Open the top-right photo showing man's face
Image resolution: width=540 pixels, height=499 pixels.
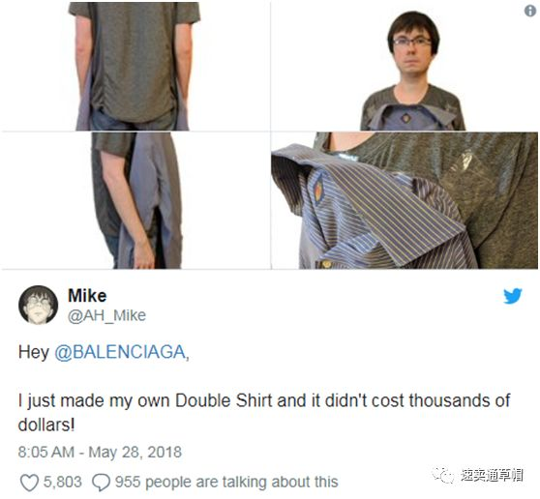(x=405, y=66)
